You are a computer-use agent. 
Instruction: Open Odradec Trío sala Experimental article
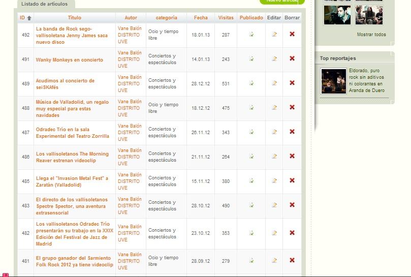(x=72, y=133)
